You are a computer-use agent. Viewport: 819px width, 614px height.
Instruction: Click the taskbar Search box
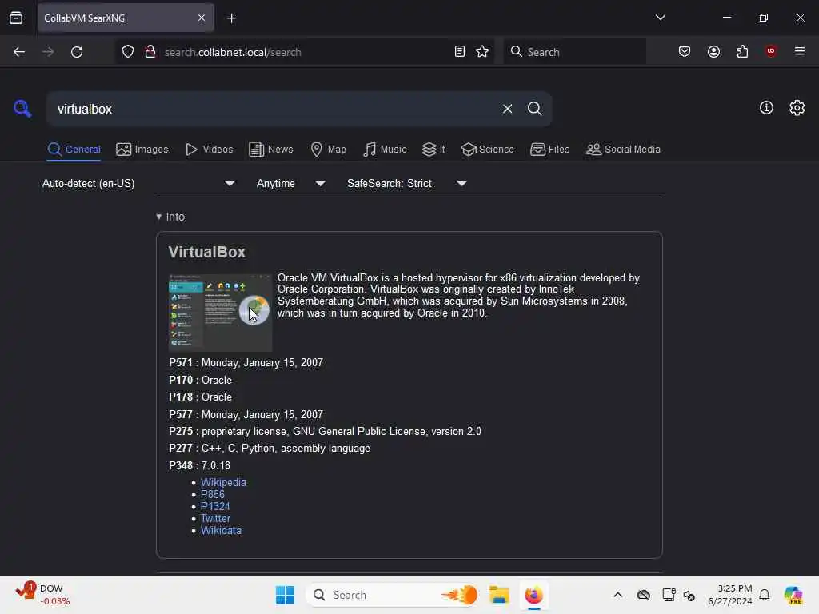coord(394,595)
